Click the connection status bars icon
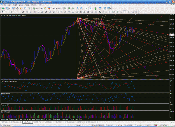175x127 pixels. tap(155, 125)
